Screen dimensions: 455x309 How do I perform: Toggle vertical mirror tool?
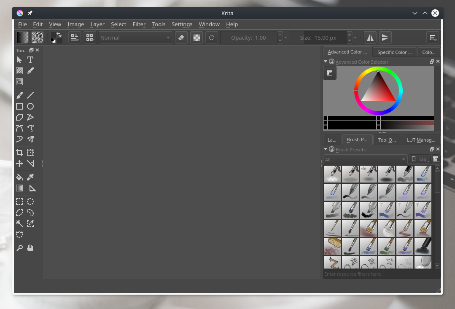(x=385, y=38)
